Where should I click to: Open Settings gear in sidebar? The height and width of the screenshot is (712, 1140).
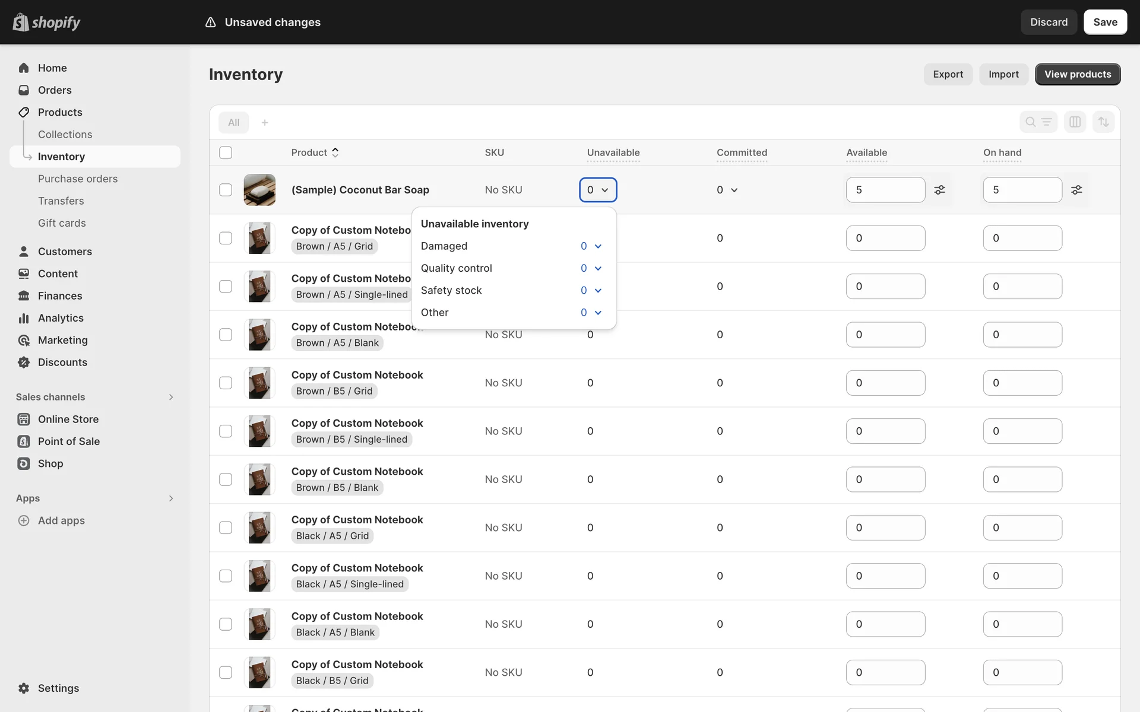coord(24,688)
